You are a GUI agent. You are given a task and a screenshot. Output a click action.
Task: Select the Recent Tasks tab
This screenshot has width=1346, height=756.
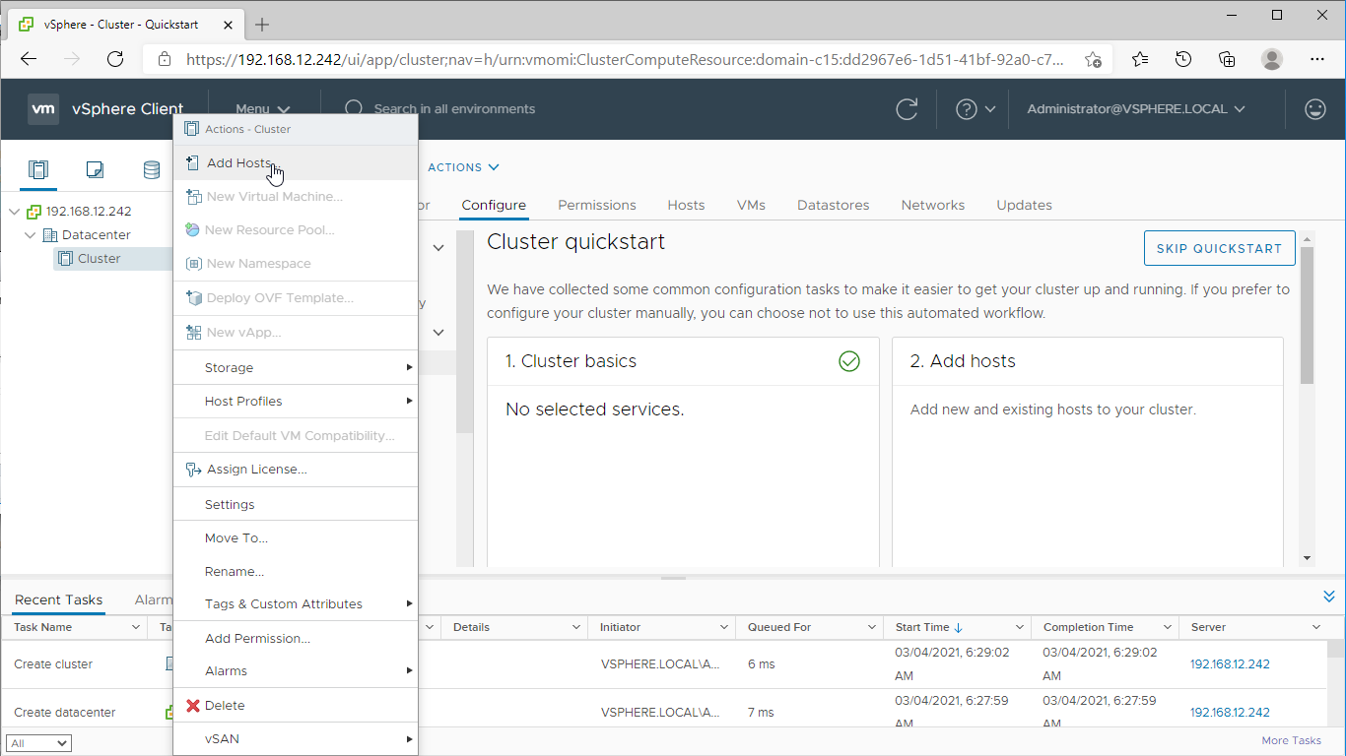pyautogui.click(x=58, y=599)
